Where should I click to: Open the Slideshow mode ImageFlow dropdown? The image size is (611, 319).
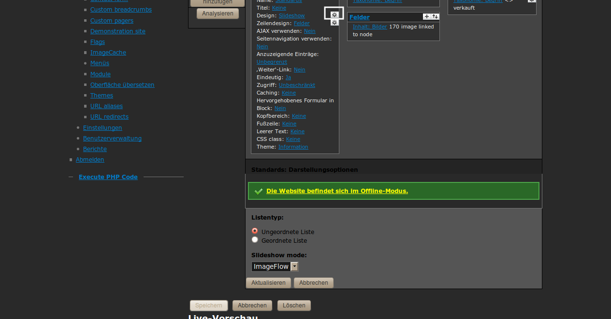click(x=275, y=266)
